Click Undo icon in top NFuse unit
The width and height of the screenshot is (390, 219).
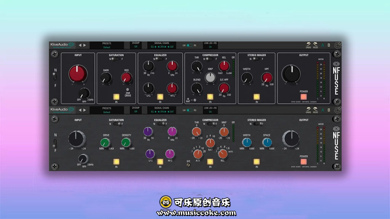pos(308,45)
